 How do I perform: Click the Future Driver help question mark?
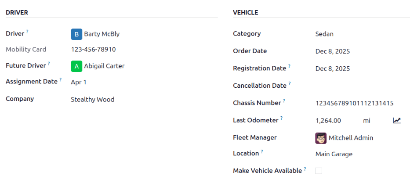tap(49, 64)
